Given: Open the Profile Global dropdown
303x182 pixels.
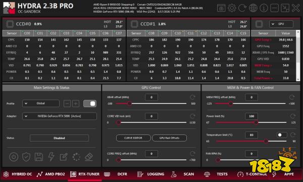Looking at the screenshot, I should pyautogui.click(x=41, y=104).
